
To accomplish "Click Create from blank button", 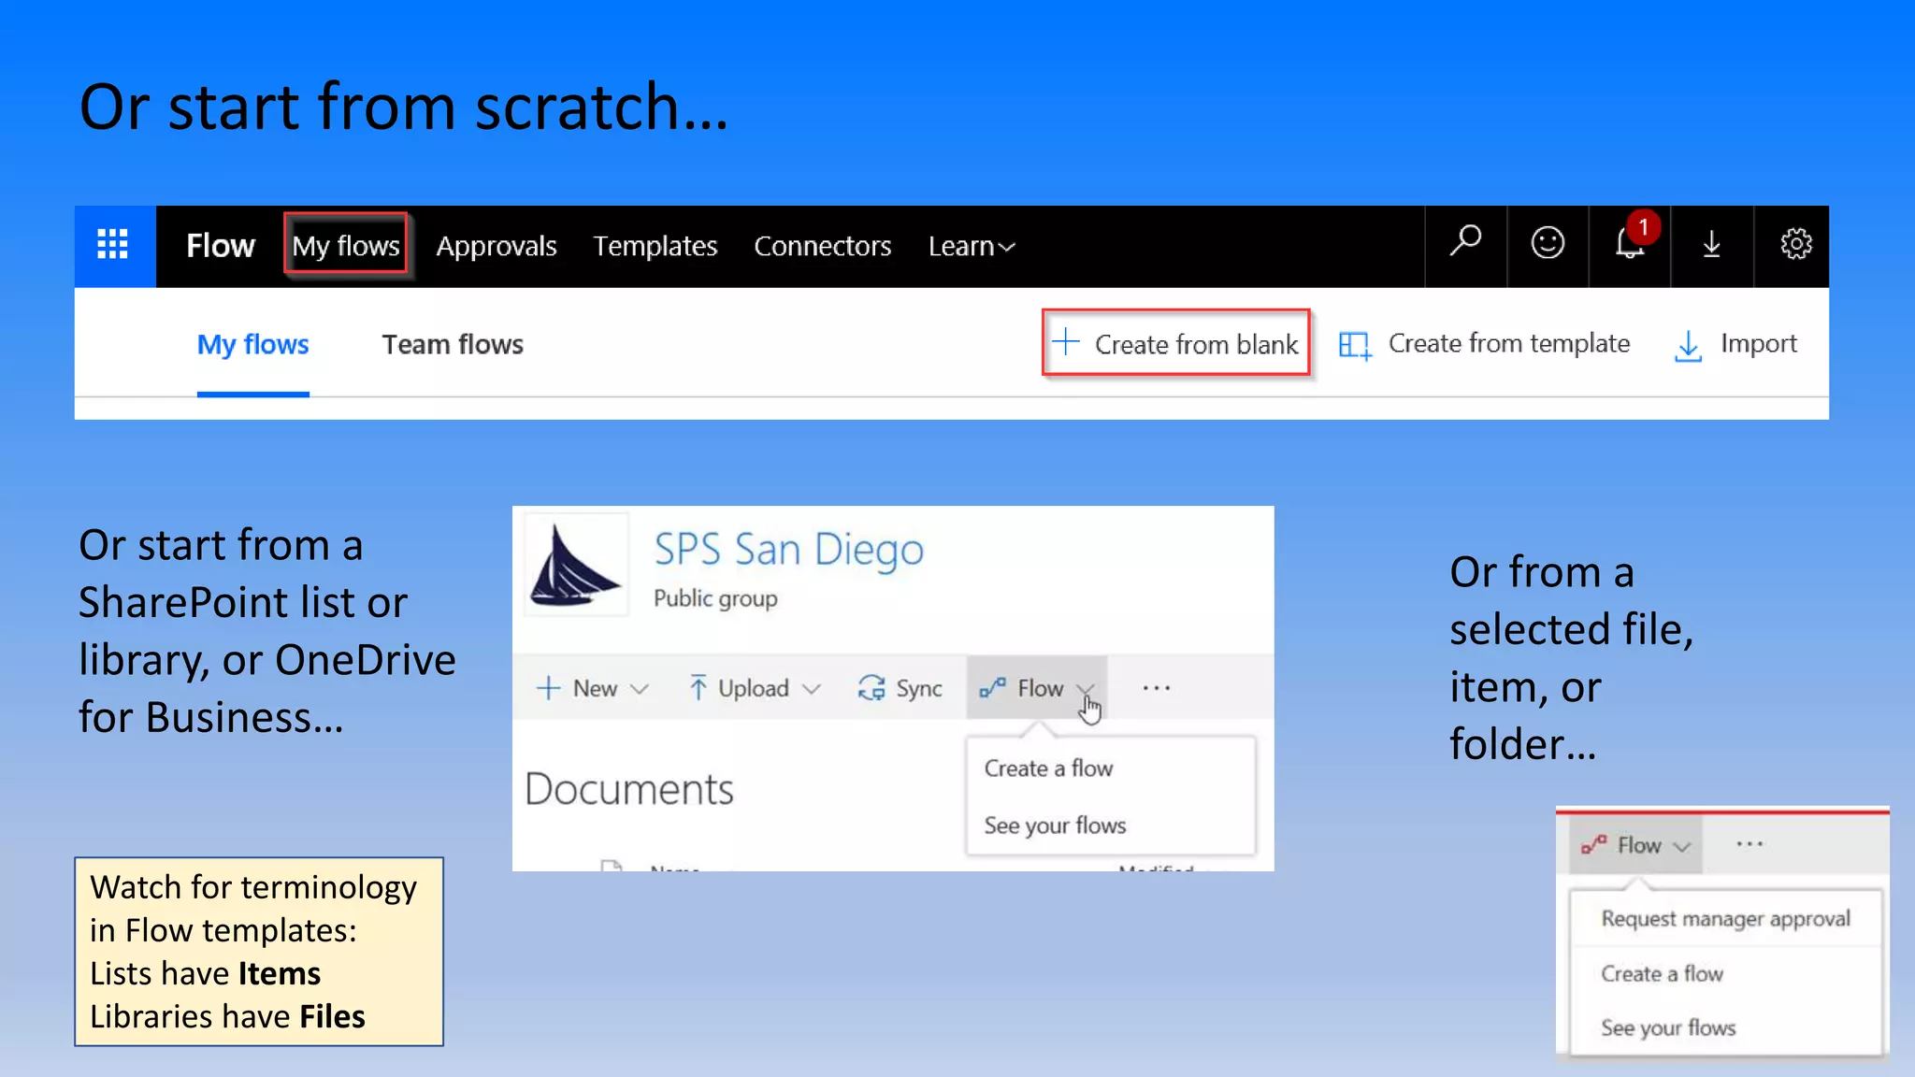I will tap(1175, 343).
